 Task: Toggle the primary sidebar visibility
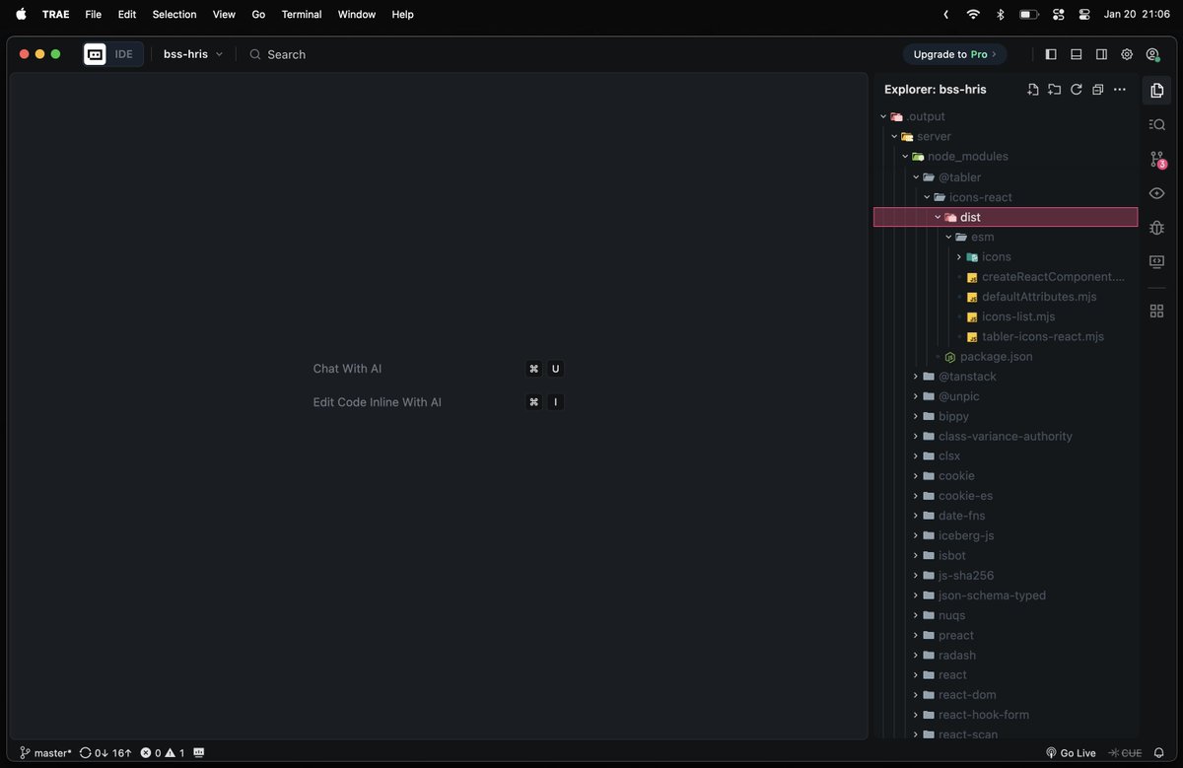1051,54
